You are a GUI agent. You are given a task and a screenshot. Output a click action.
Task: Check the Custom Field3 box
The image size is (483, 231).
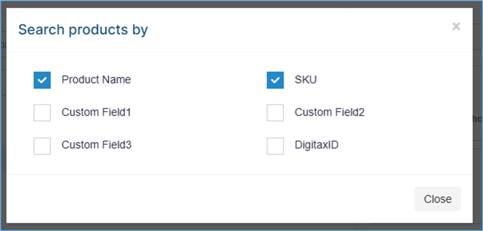click(x=42, y=146)
